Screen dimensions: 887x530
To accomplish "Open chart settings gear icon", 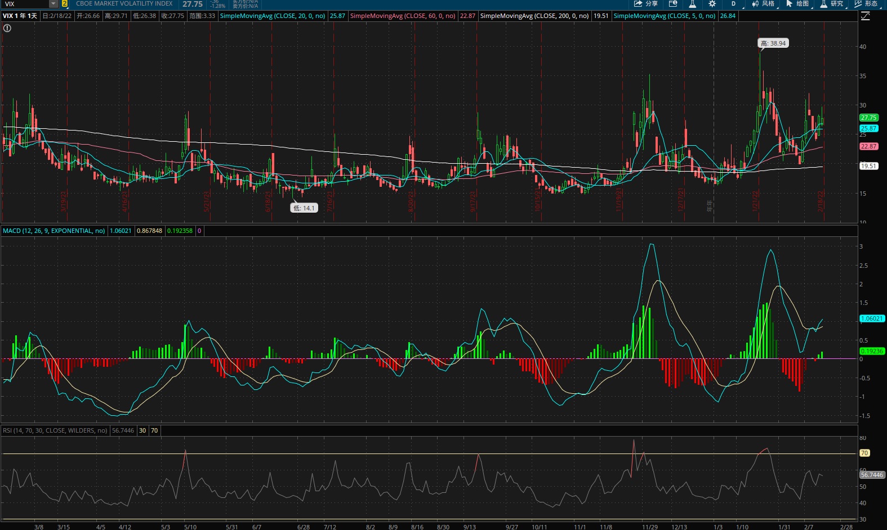I will tap(712, 3).
